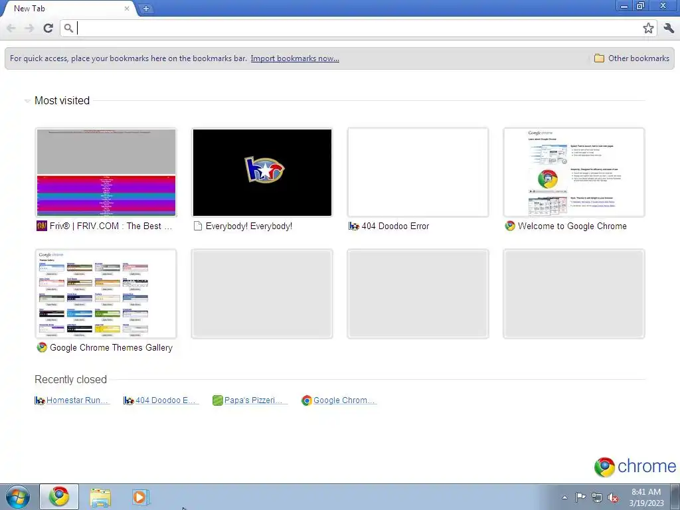Reopen recently closed Google Chrom... link
The height and width of the screenshot is (510, 680).
tap(344, 400)
